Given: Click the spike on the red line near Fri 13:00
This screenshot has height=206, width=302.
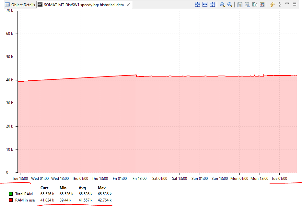Looking at the screenshot, I should tap(136, 75).
